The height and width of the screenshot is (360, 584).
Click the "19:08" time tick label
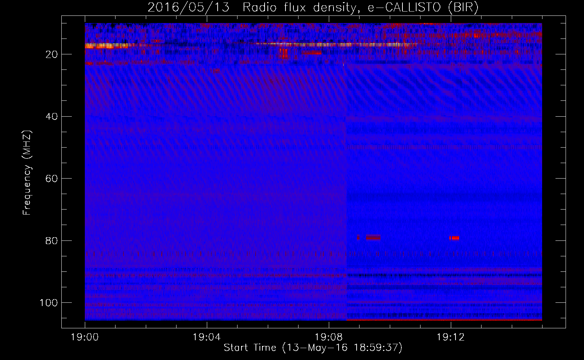point(329,337)
